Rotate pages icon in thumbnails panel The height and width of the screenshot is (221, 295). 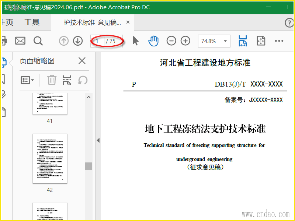[83, 80]
